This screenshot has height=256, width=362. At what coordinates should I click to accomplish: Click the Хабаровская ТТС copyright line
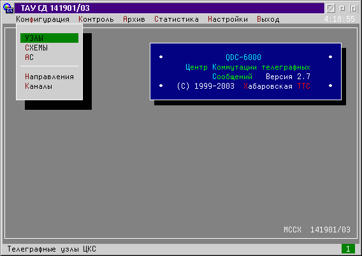point(243,86)
